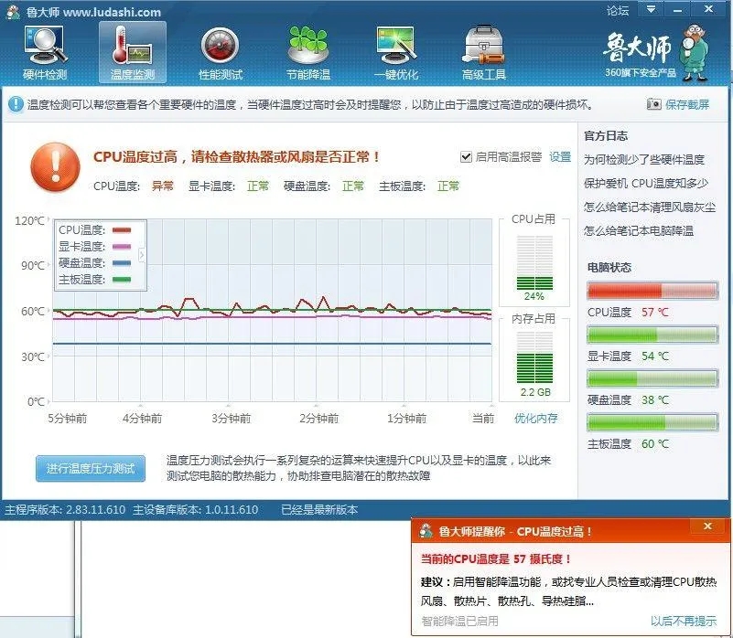The image size is (733, 638).
Task: Click the 当前的CPU温度是 57 摄氏度 message
Action: [495, 558]
